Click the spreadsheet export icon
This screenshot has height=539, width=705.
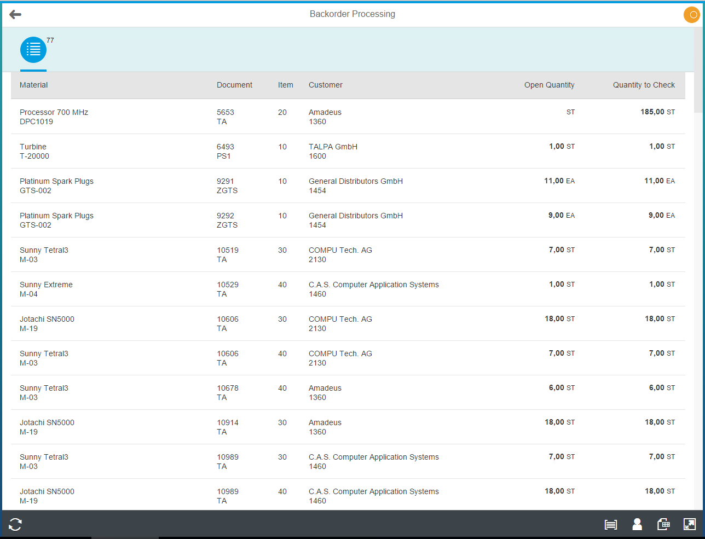coord(663,524)
